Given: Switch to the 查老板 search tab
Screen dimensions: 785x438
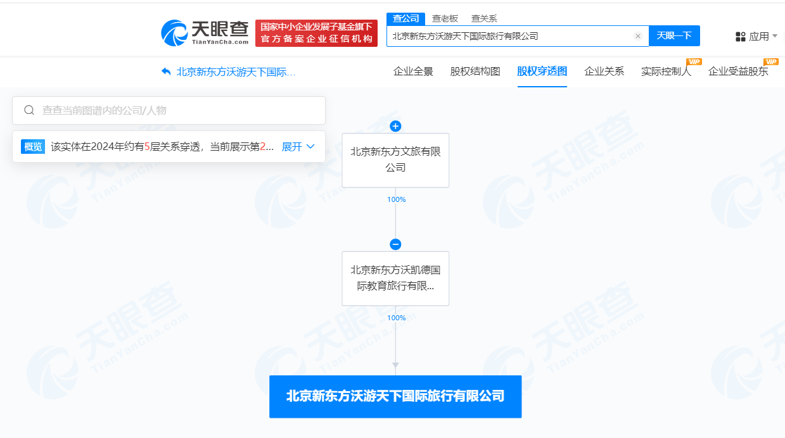Looking at the screenshot, I should tap(445, 18).
